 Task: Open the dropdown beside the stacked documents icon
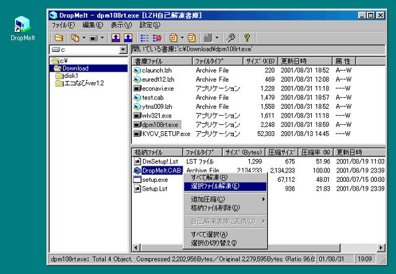pyautogui.click(x=84, y=38)
